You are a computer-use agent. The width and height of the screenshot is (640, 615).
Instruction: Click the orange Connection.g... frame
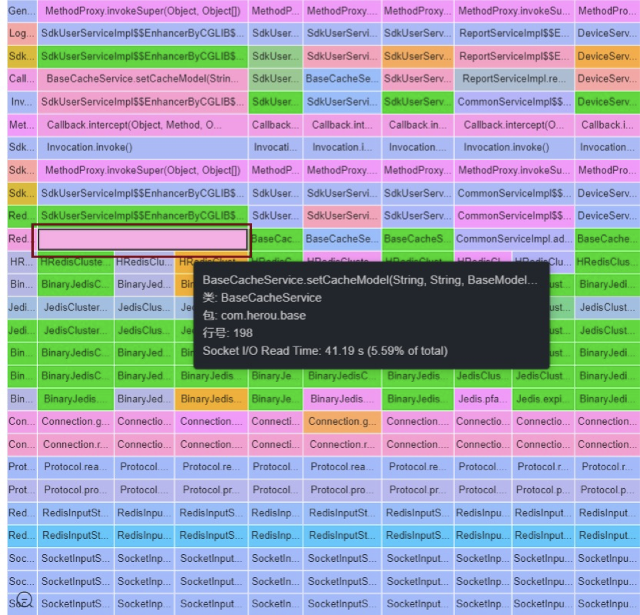coord(342,422)
